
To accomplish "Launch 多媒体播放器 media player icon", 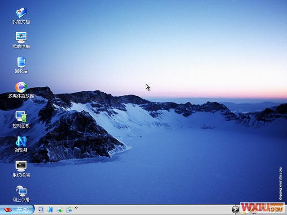I will pyautogui.click(x=21, y=87).
